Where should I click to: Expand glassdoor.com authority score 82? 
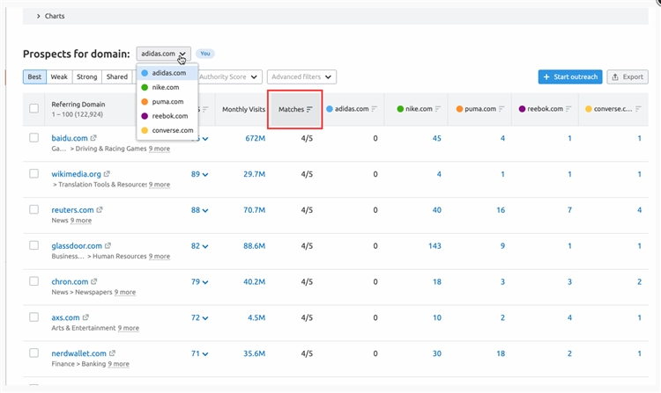200,246
